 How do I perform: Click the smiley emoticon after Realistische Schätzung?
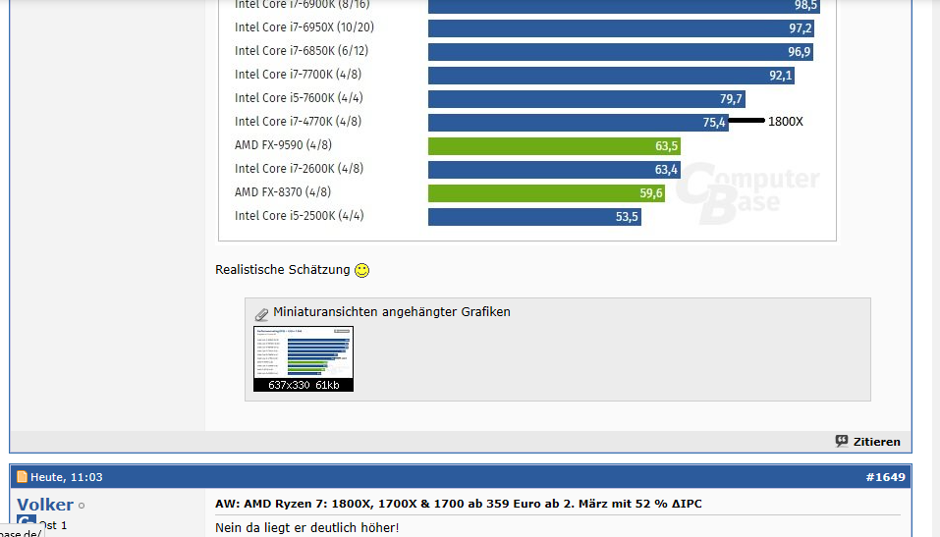[x=362, y=270]
